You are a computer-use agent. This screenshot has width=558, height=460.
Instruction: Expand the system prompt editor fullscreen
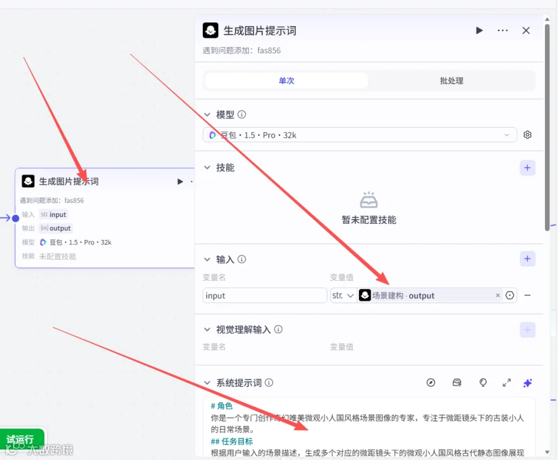click(507, 383)
